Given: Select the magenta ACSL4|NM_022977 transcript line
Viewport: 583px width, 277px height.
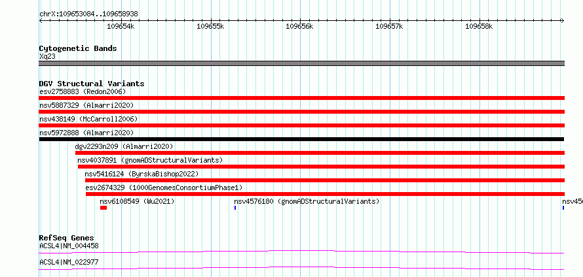Looking at the screenshot, I should tap(301, 268).
